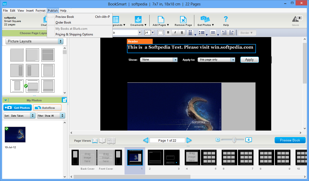Choose Pricing & Shipping Options
This screenshot has width=309, height=181.
[x=80, y=34]
